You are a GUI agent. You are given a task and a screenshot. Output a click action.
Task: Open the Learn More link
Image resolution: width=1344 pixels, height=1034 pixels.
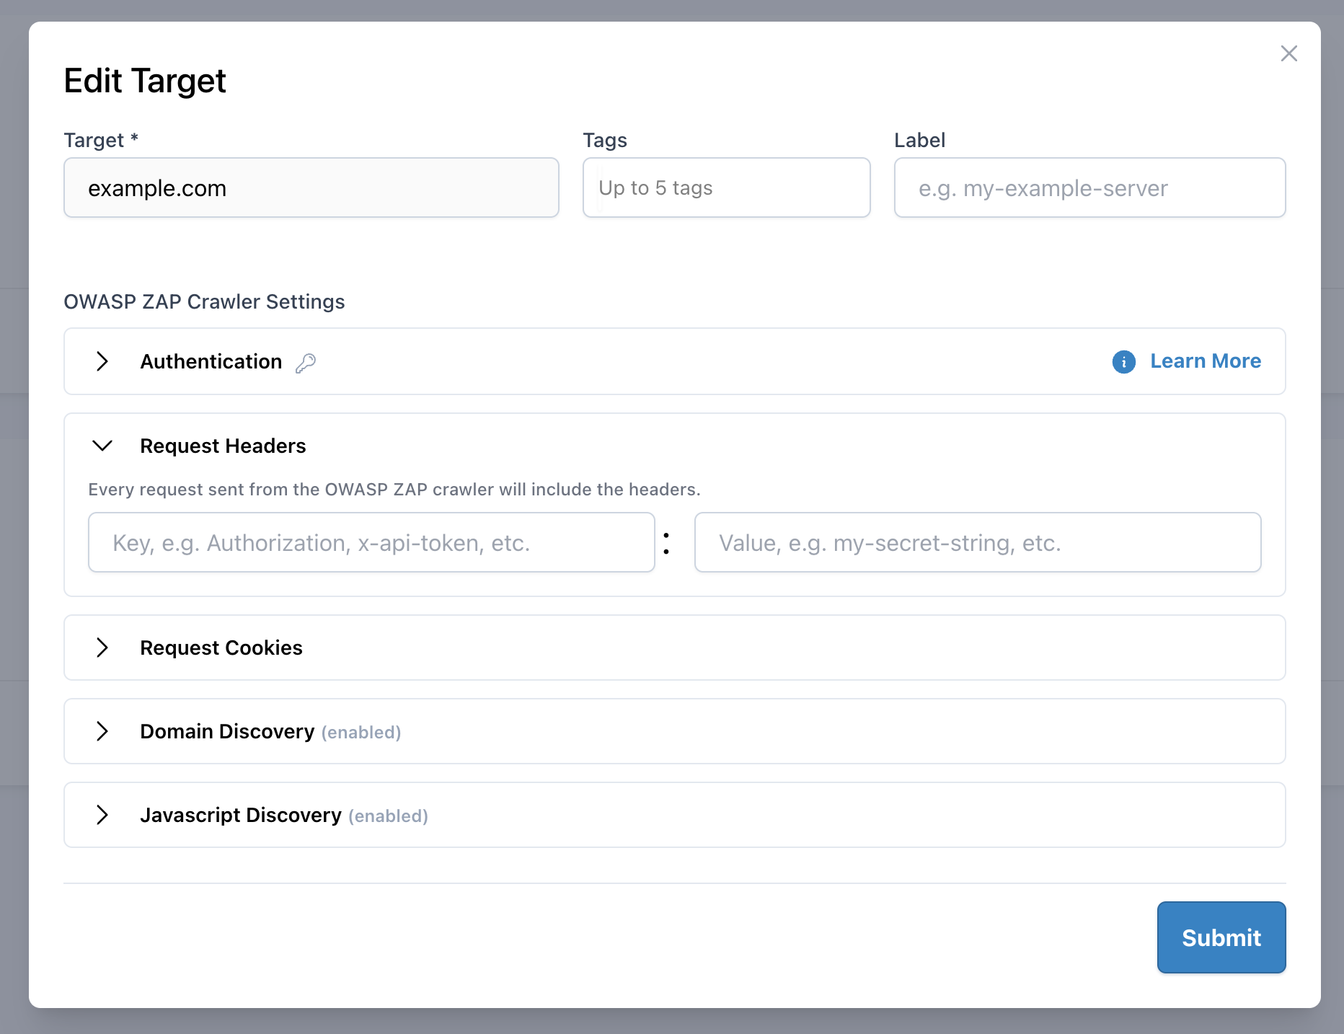point(1205,361)
